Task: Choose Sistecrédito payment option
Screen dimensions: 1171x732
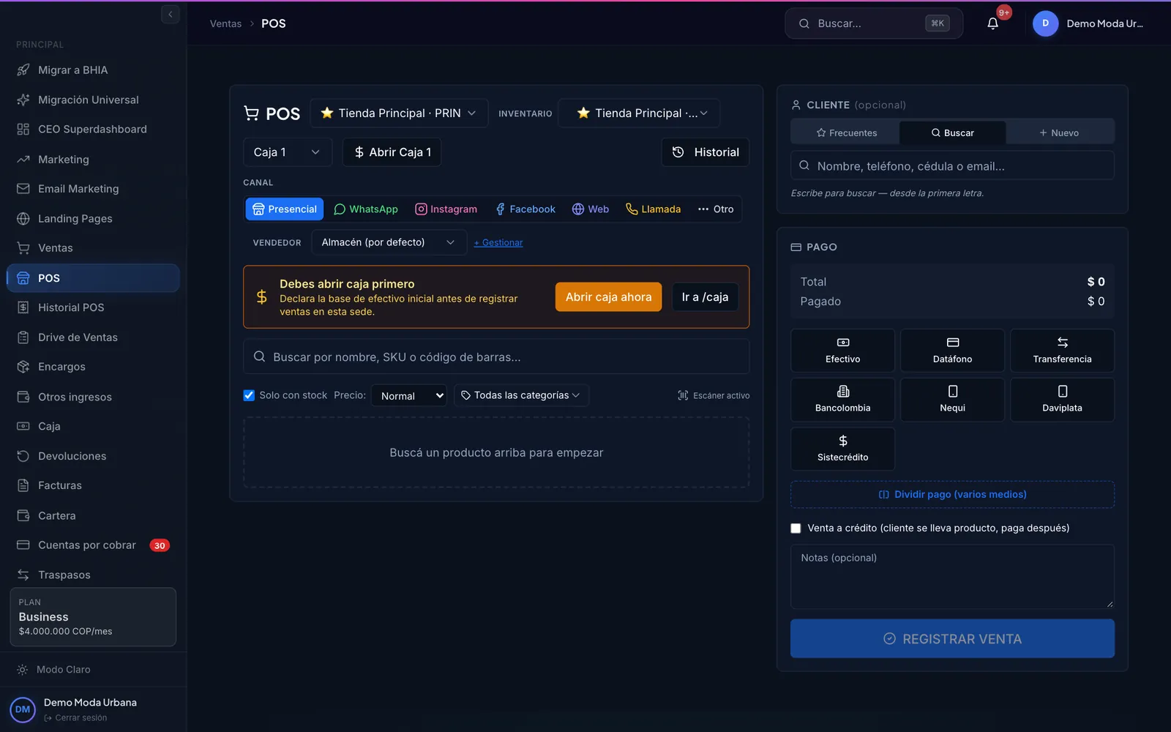Action: [842, 449]
